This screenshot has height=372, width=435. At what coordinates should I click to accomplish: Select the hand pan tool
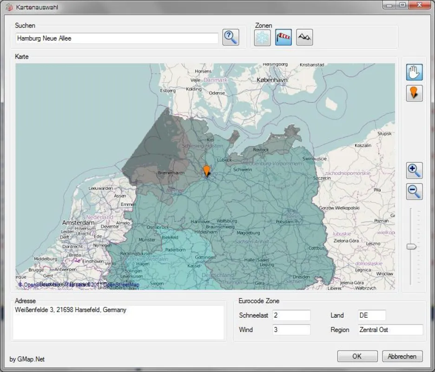click(x=414, y=72)
